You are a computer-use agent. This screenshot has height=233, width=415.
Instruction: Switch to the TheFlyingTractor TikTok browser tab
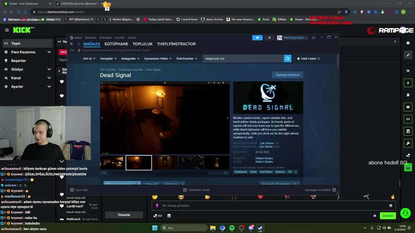[78, 4]
